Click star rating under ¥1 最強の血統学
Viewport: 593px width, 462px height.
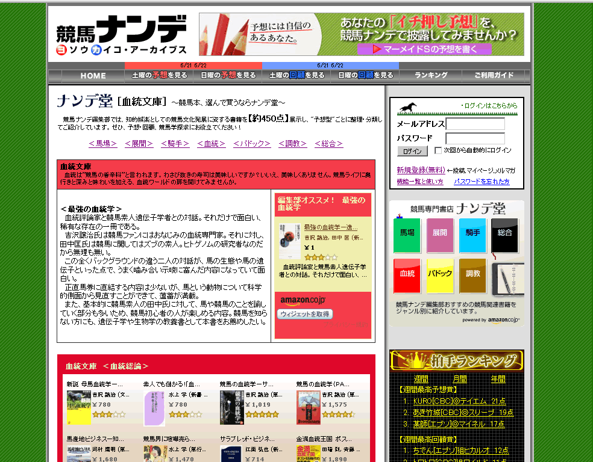click(x=321, y=257)
